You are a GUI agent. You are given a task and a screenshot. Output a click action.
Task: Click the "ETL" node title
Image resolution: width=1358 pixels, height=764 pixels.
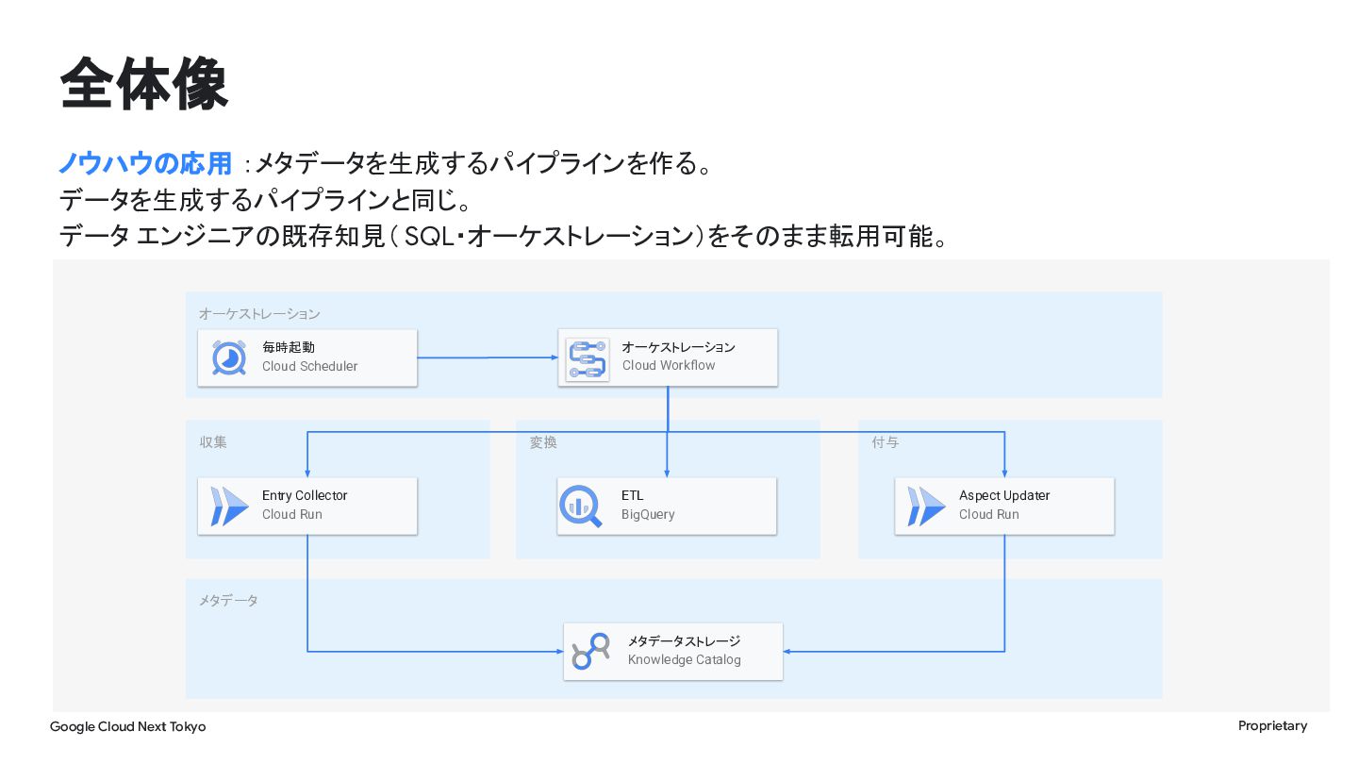633,495
